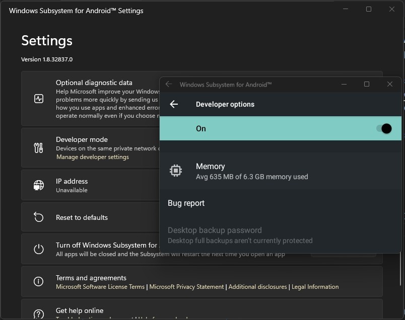Viewport: 405px width, 320px height.
Task: Close the Developer options Android window
Action: tap(390, 84)
